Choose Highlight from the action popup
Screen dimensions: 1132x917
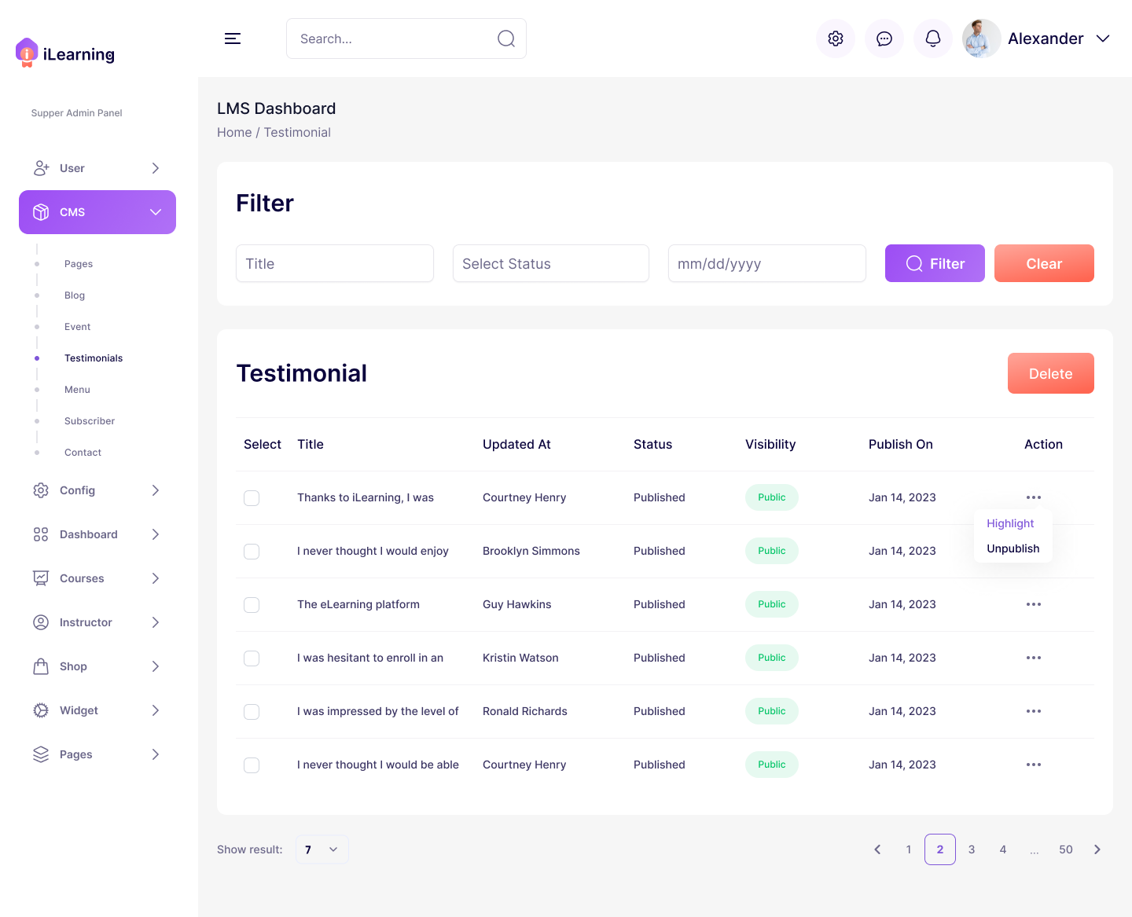[x=1010, y=523]
